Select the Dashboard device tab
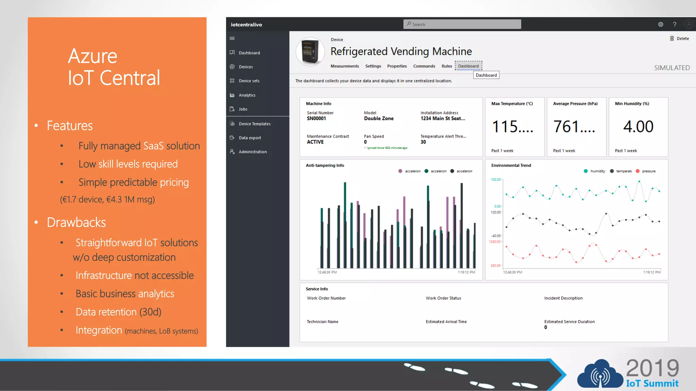This screenshot has height=391, width=696. [468, 66]
